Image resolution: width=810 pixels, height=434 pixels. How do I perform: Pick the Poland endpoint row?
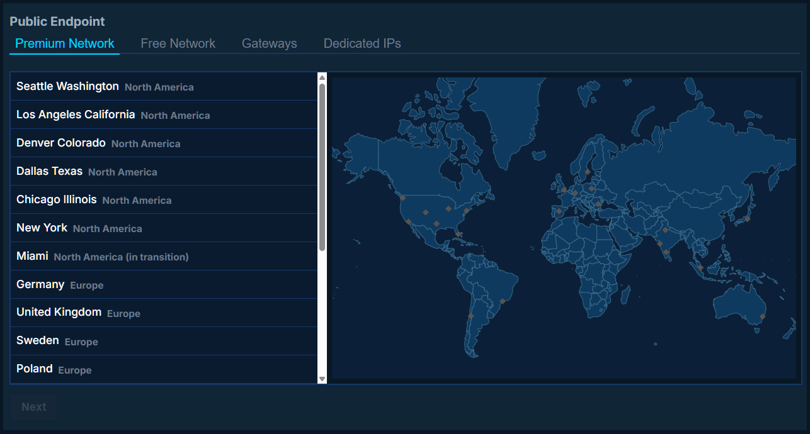pos(164,369)
